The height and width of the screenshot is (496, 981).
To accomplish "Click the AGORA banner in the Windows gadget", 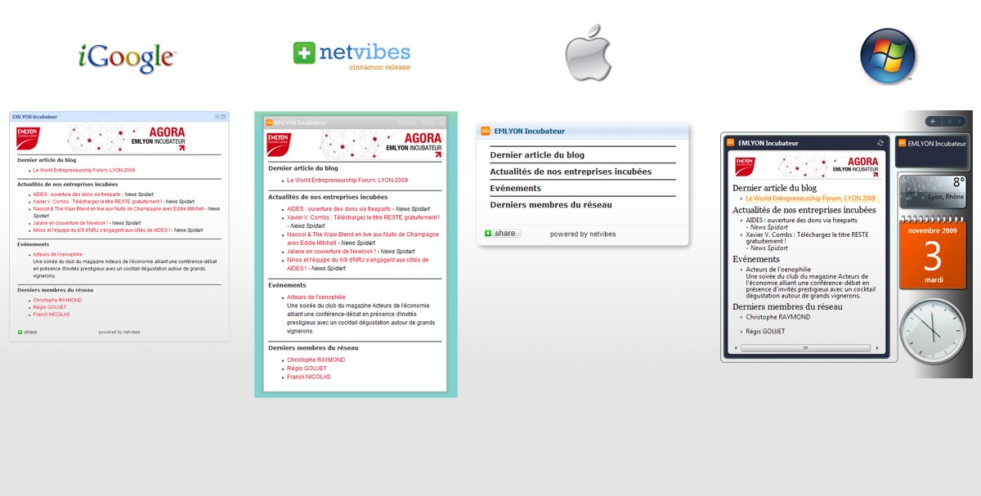I will (x=828, y=166).
